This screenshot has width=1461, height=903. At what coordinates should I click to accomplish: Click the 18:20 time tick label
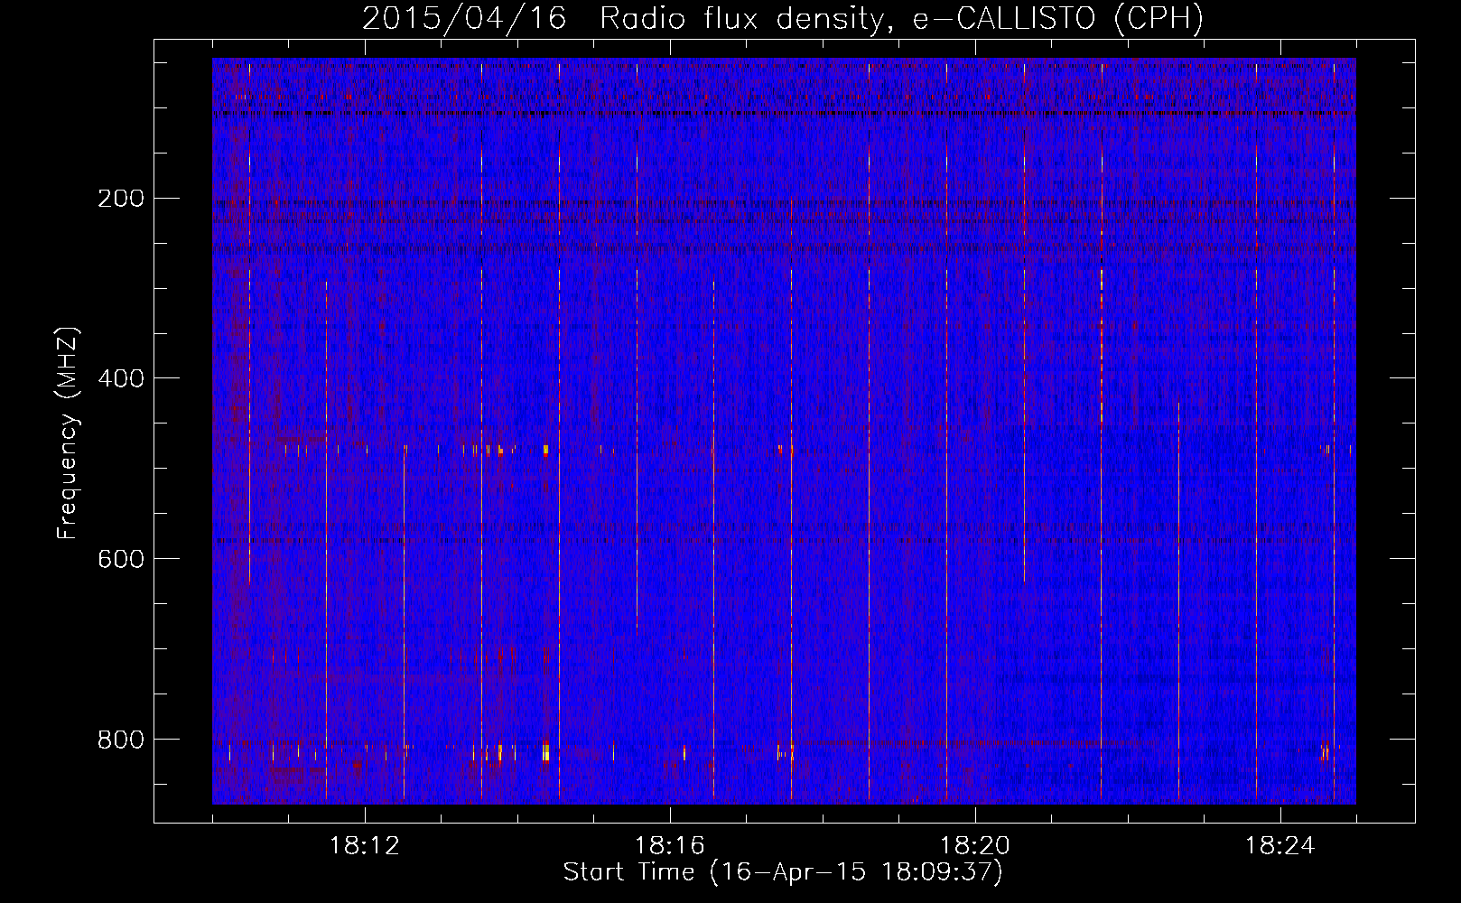975,846
